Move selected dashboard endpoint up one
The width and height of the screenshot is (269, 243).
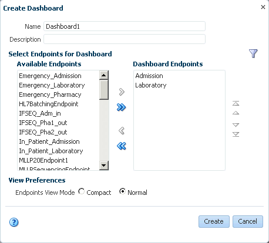click(x=236, y=113)
